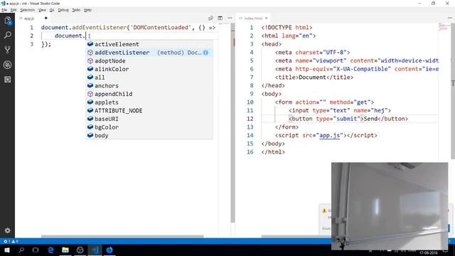Open the Tasks menu

(76, 10)
